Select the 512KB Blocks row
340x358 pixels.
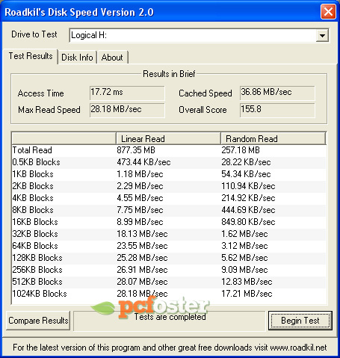(x=169, y=282)
